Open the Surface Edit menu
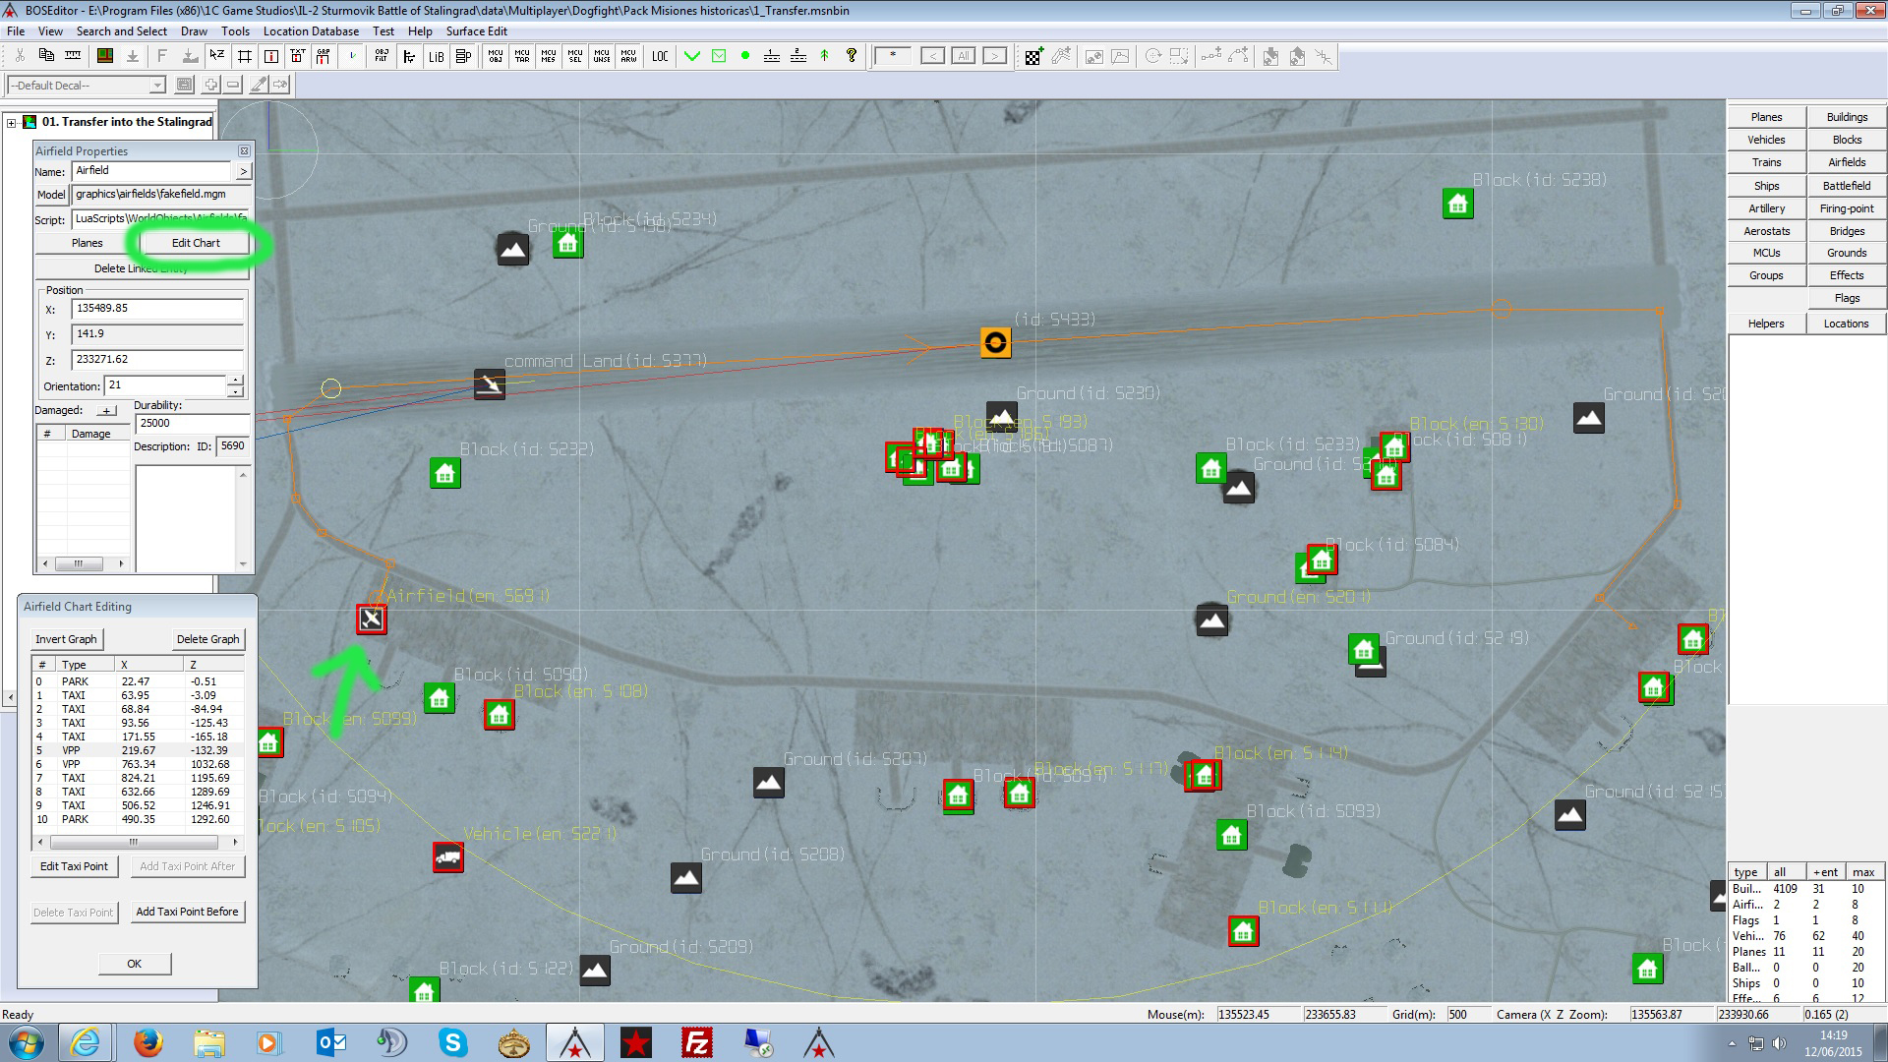 coord(476,31)
